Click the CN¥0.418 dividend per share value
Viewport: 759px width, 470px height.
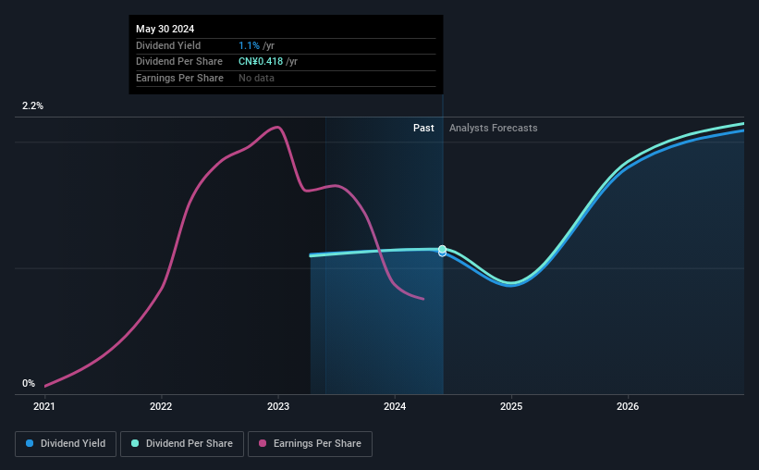tap(261, 62)
